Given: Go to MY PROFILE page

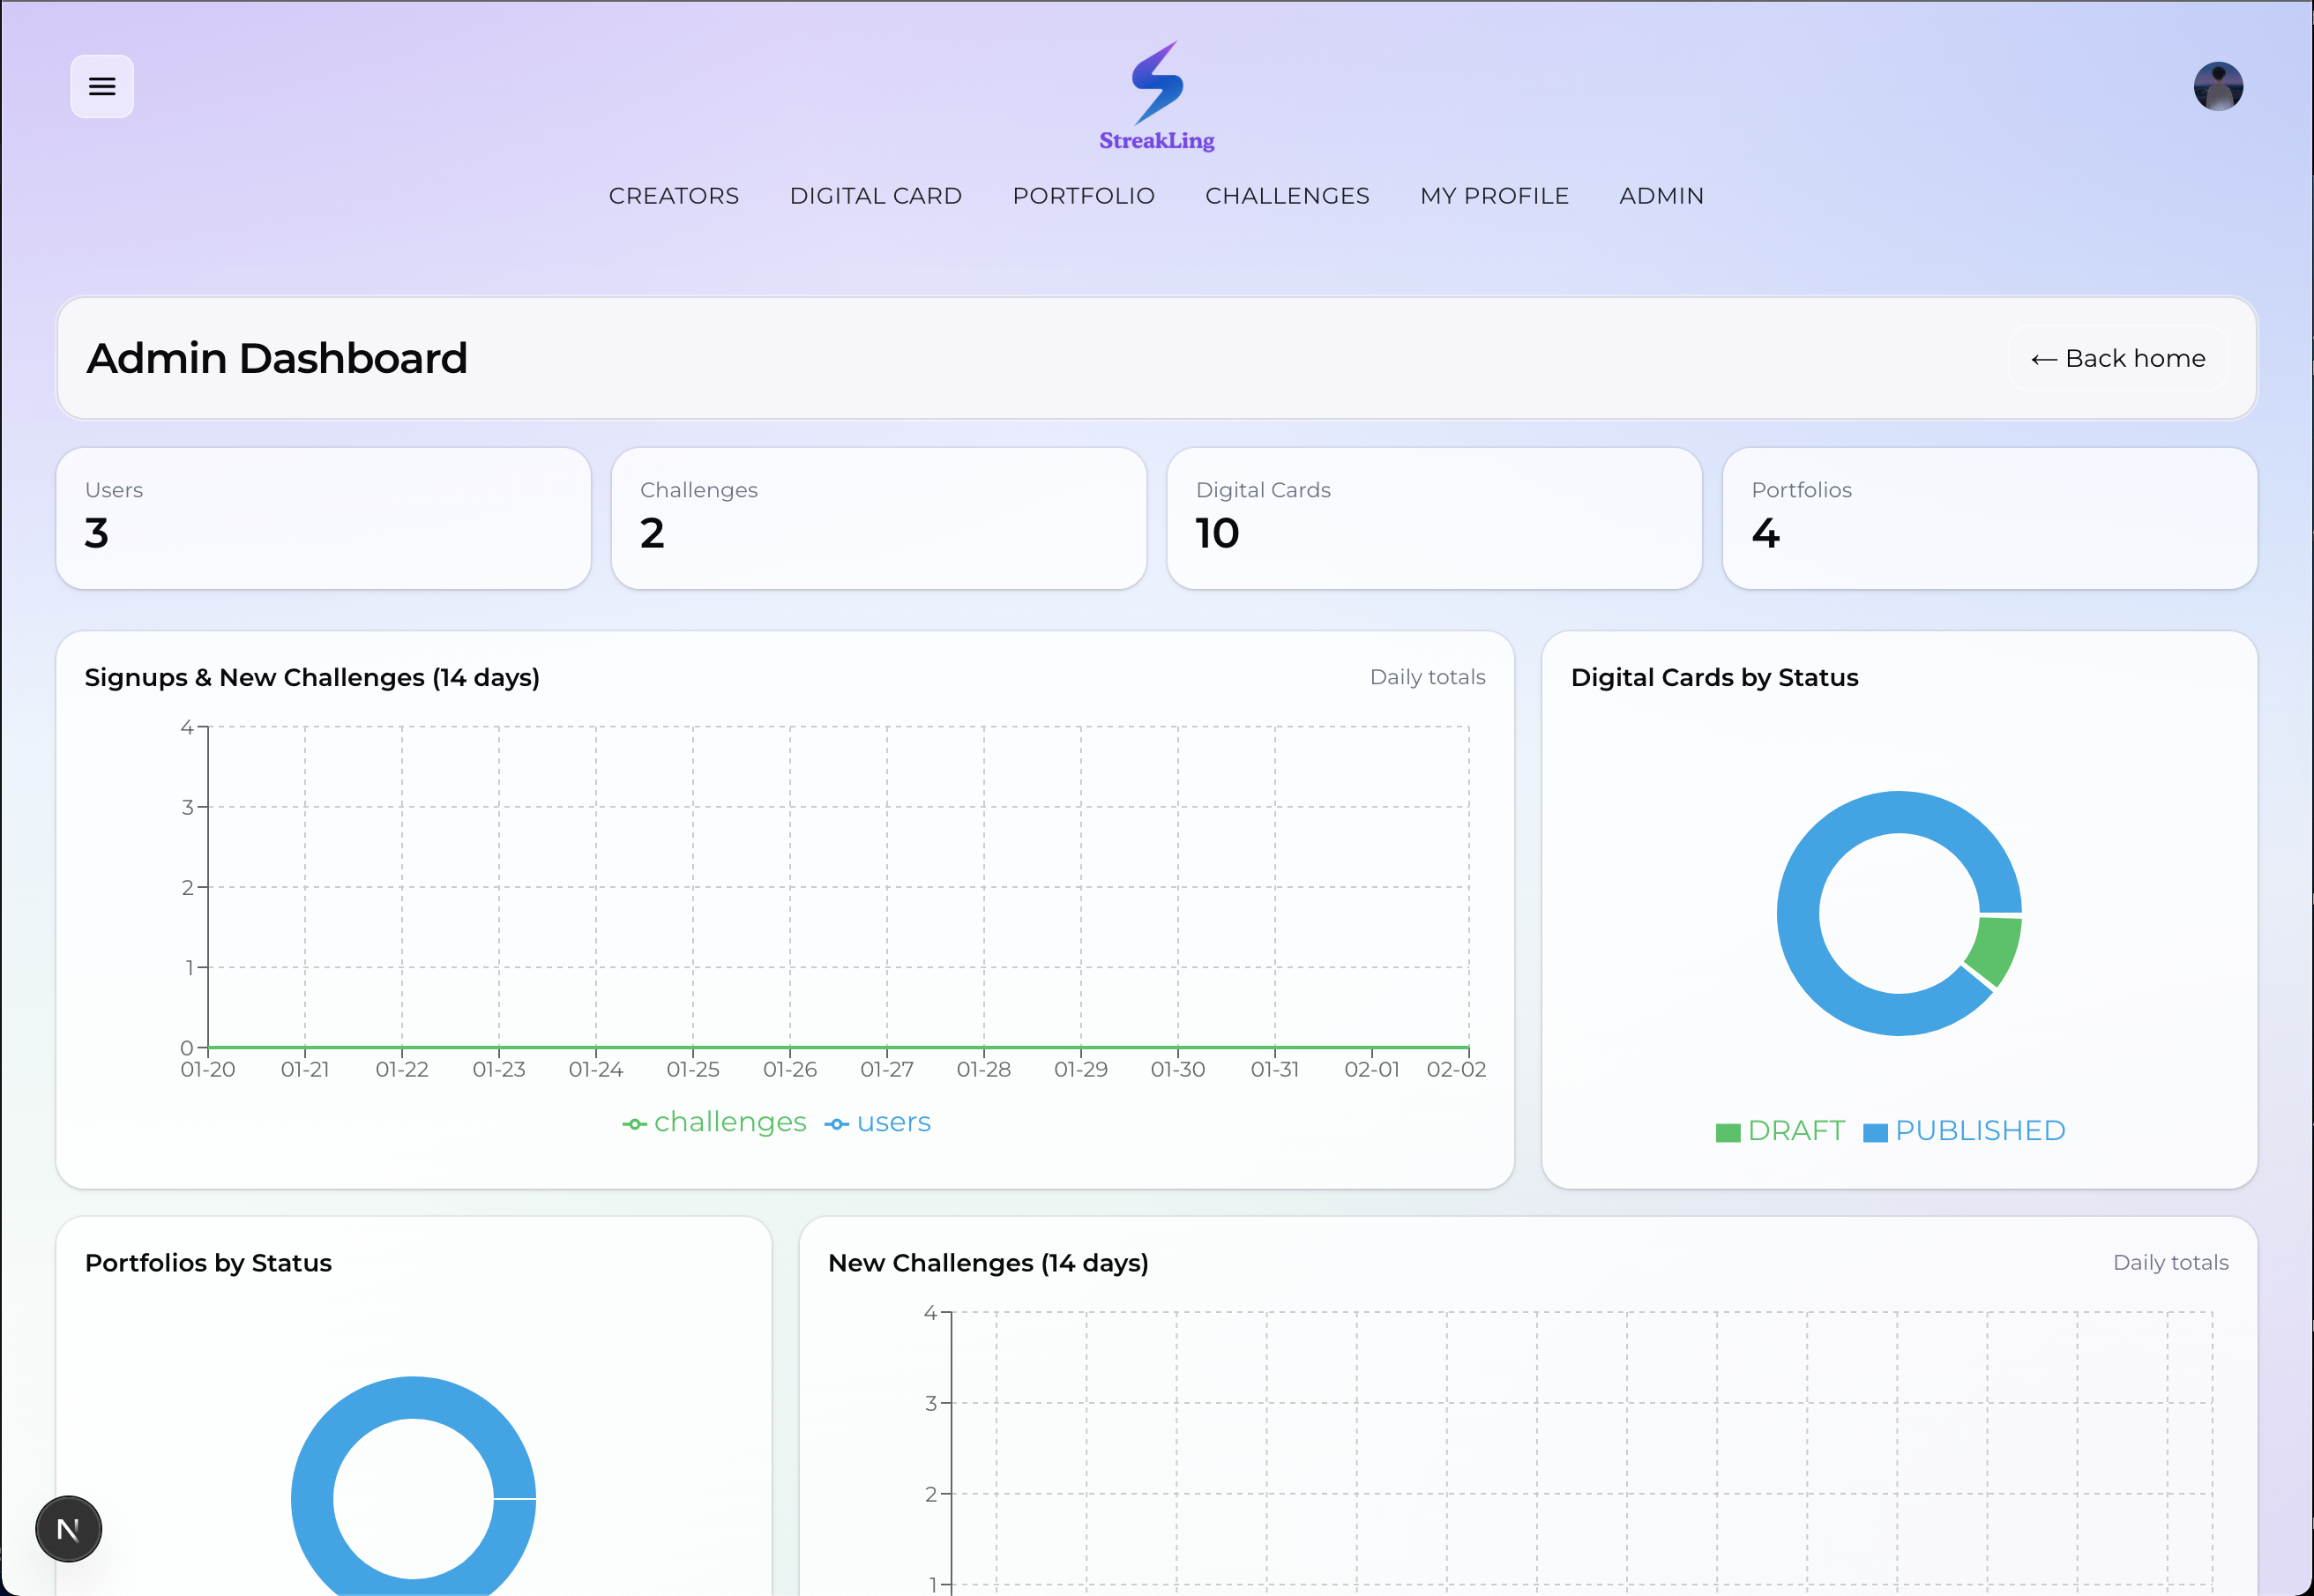Looking at the screenshot, I should coord(1494,196).
